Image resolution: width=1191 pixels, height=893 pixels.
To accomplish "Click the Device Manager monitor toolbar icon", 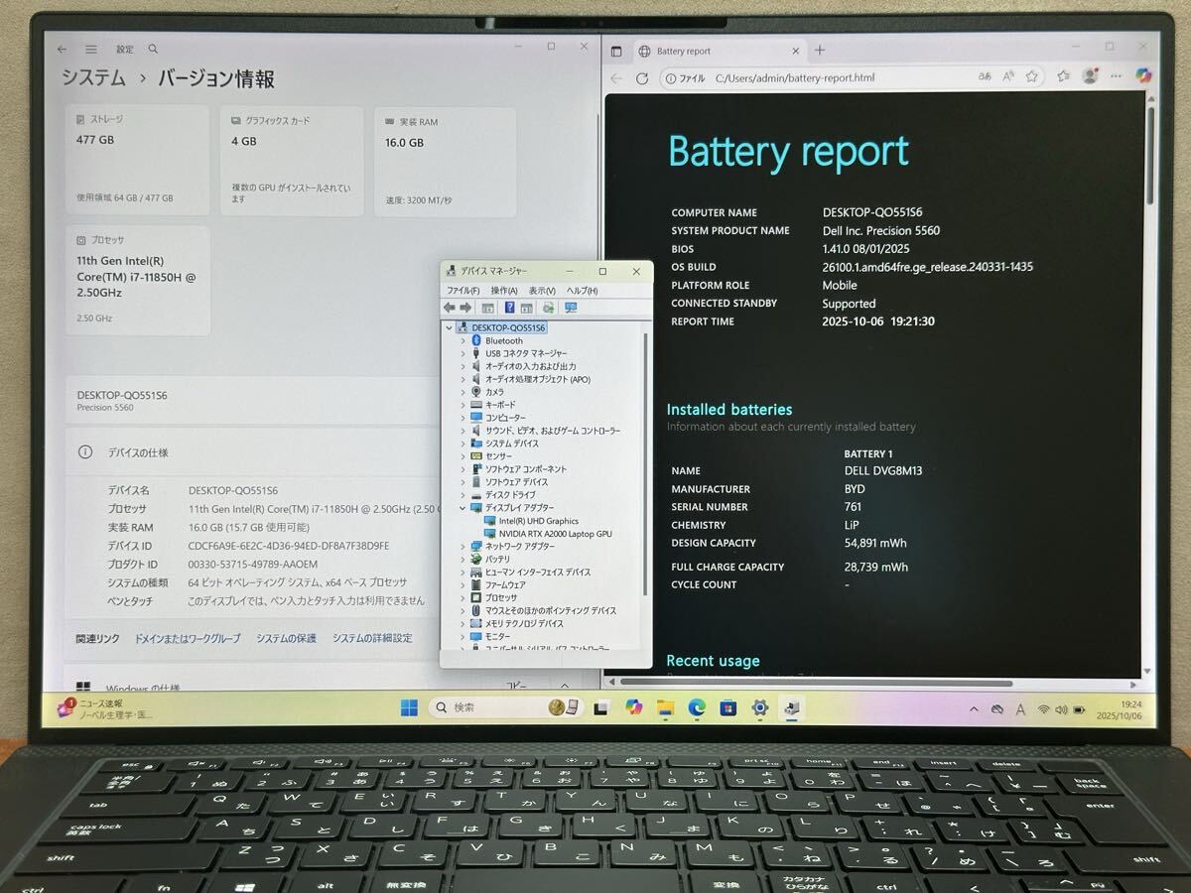I will [x=571, y=308].
